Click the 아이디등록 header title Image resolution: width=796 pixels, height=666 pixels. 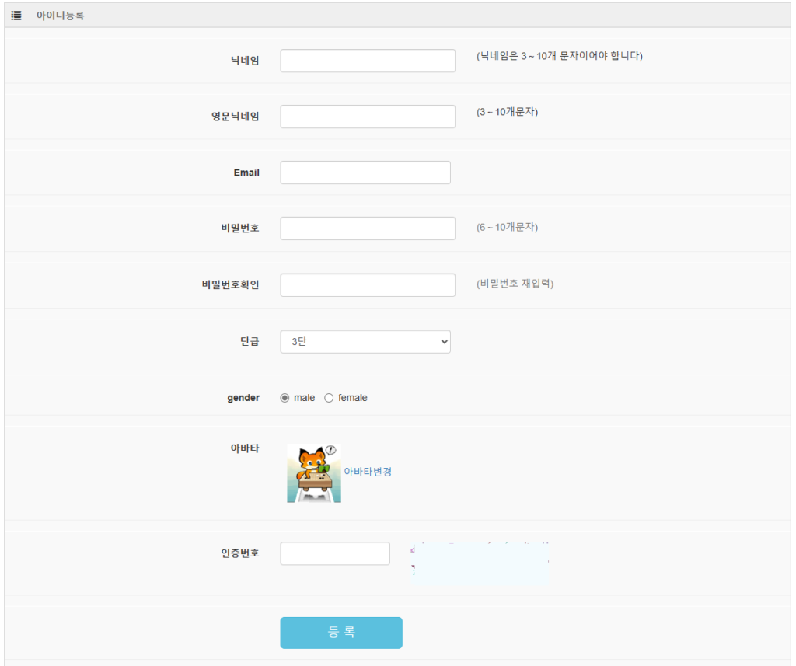tap(60, 16)
